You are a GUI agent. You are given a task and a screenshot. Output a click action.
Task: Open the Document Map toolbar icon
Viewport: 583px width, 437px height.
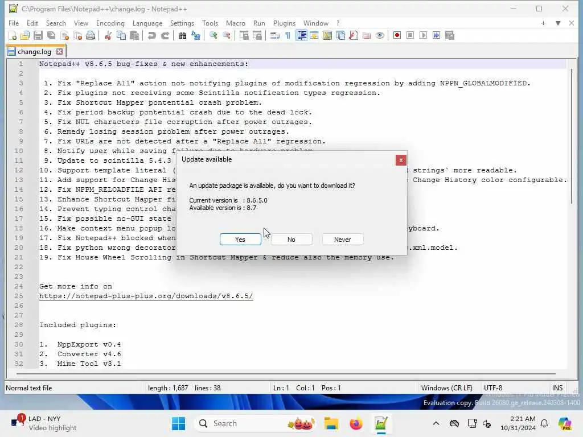click(327, 36)
